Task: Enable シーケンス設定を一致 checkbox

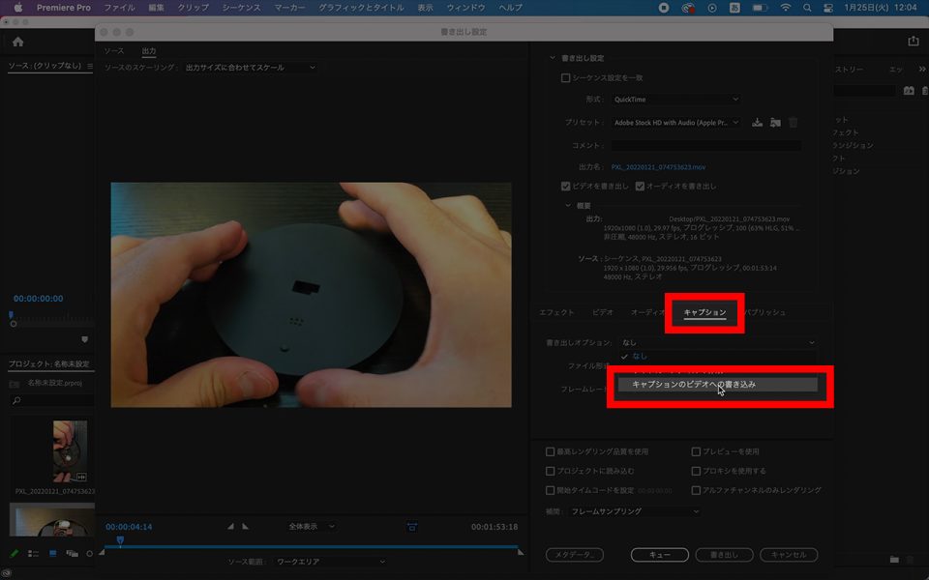Action: (566, 78)
